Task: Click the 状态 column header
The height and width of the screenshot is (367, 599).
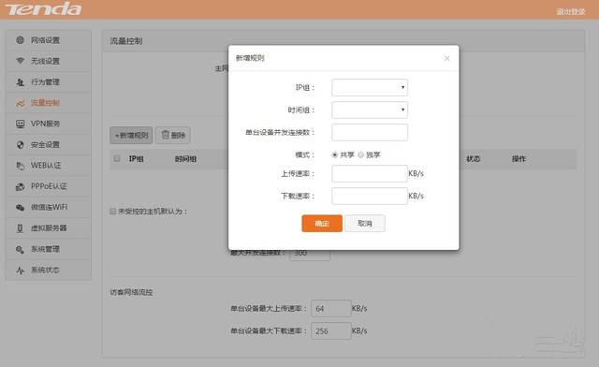Action: click(x=473, y=158)
